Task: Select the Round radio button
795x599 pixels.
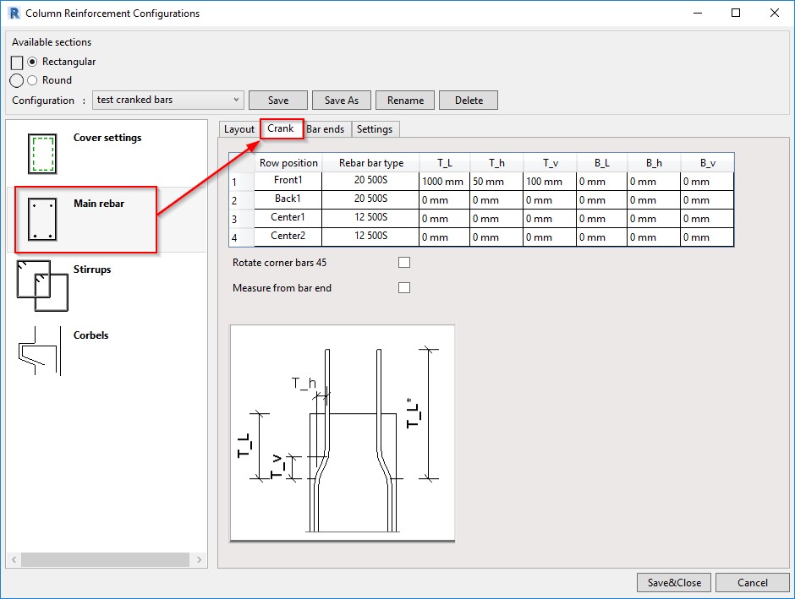Action: point(32,80)
